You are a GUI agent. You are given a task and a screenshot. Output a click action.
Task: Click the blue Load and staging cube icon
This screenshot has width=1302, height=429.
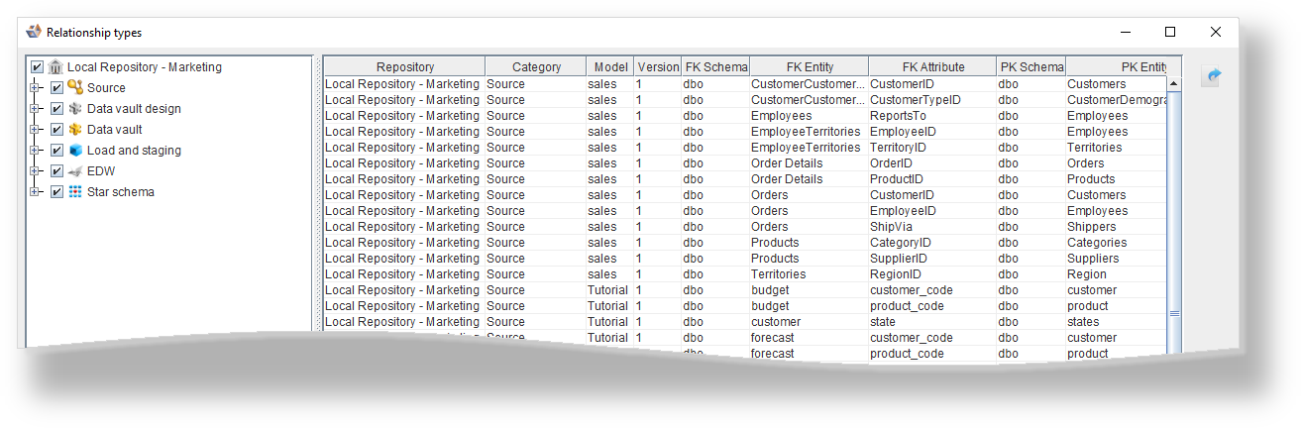pos(75,151)
